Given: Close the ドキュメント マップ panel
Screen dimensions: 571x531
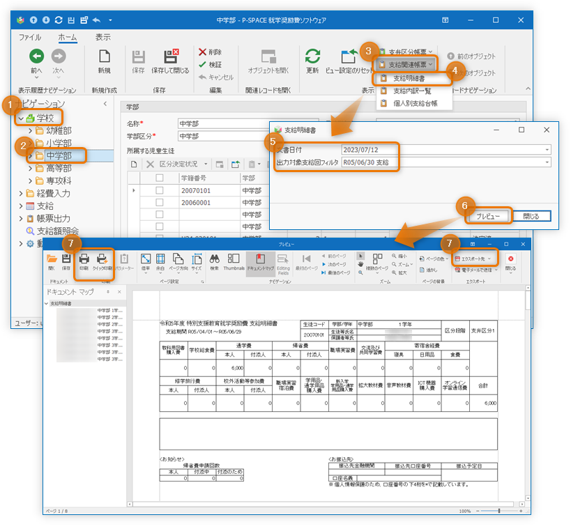Looking at the screenshot, I should pos(119,292).
